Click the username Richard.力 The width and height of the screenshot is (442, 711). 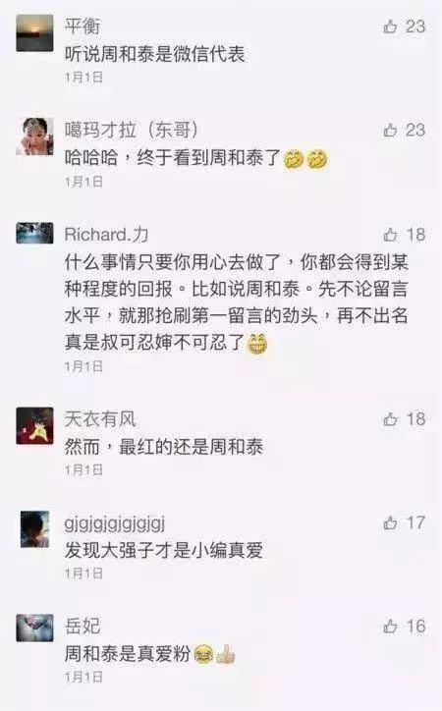(x=106, y=235)
